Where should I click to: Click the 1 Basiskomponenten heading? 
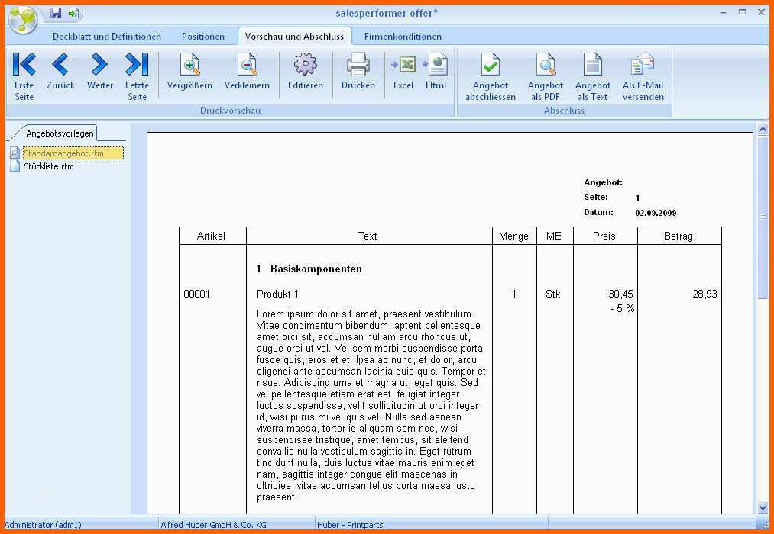(309, 269)
